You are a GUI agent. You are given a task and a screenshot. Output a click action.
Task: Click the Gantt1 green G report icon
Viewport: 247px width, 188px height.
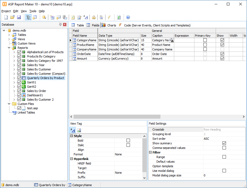(x=24, y=82)
